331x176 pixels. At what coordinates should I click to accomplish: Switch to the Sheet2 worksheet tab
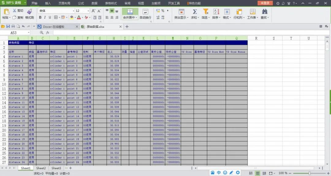(x=41, y=168)
